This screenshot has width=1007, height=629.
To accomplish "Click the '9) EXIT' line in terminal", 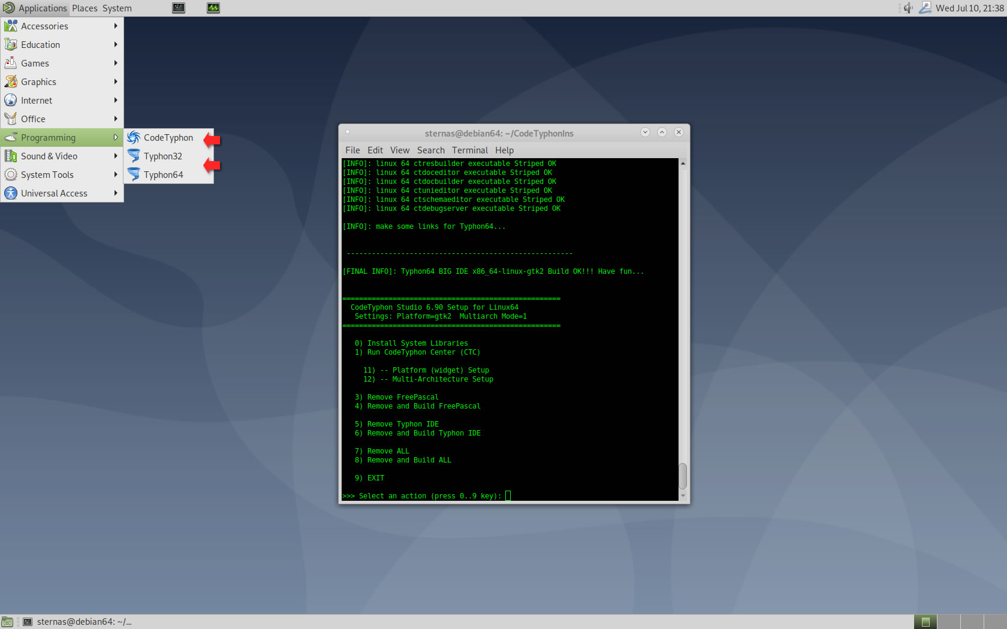I will 369,478.
